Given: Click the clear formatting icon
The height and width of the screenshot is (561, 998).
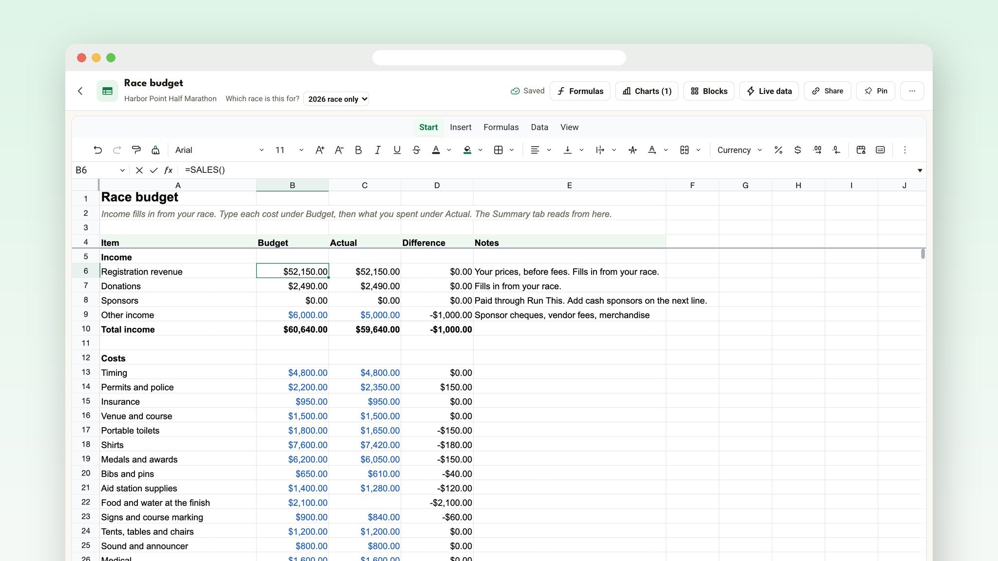Looking at the screenshot, I should (x=155, y=150).
